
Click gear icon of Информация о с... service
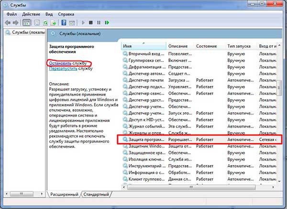[x=125, y=172]
